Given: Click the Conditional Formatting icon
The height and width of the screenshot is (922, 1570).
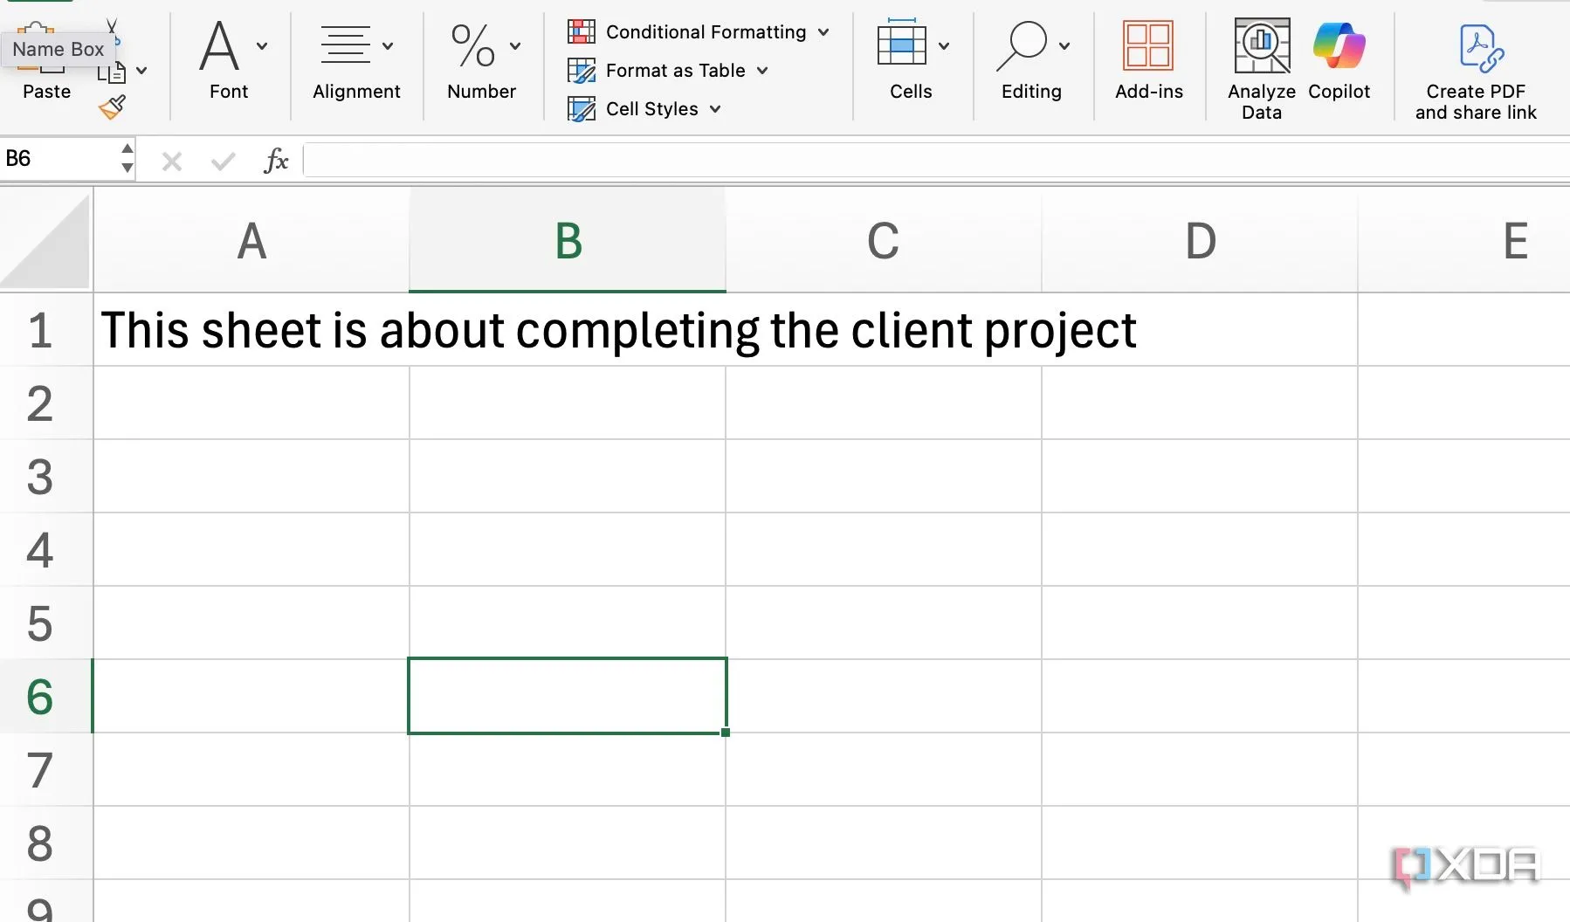Looking at the screenshot, I should pyautogui.click(x=582, y=32).
